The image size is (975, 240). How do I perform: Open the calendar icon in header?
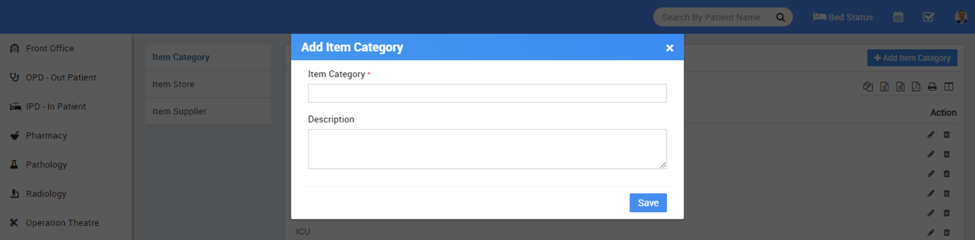click(898, 17)
